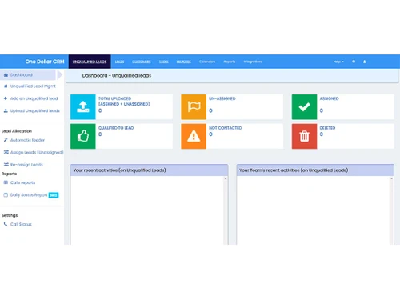Open the Call Status settings link
Image resolution: width=400 pixels, height=300 pixels.
pyautogui.click(x=21, y=224)
